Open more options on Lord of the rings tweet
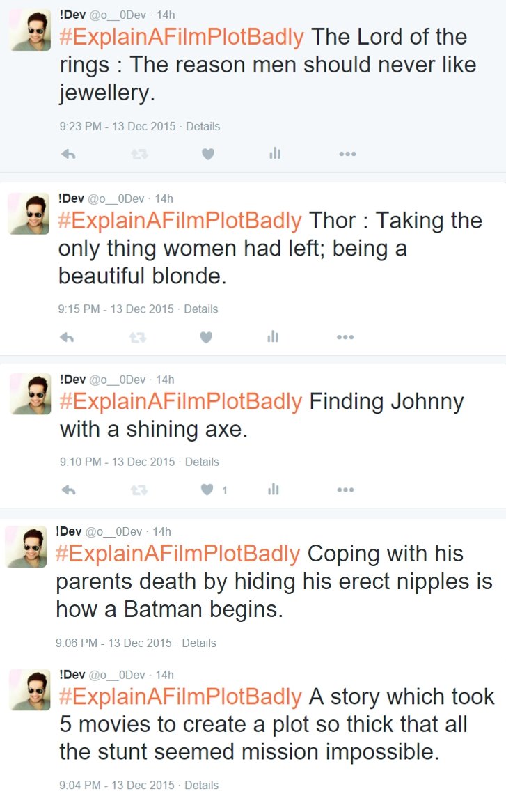This screenshot has width=506, height=796. pyautogui.click(x=347, y=155)
